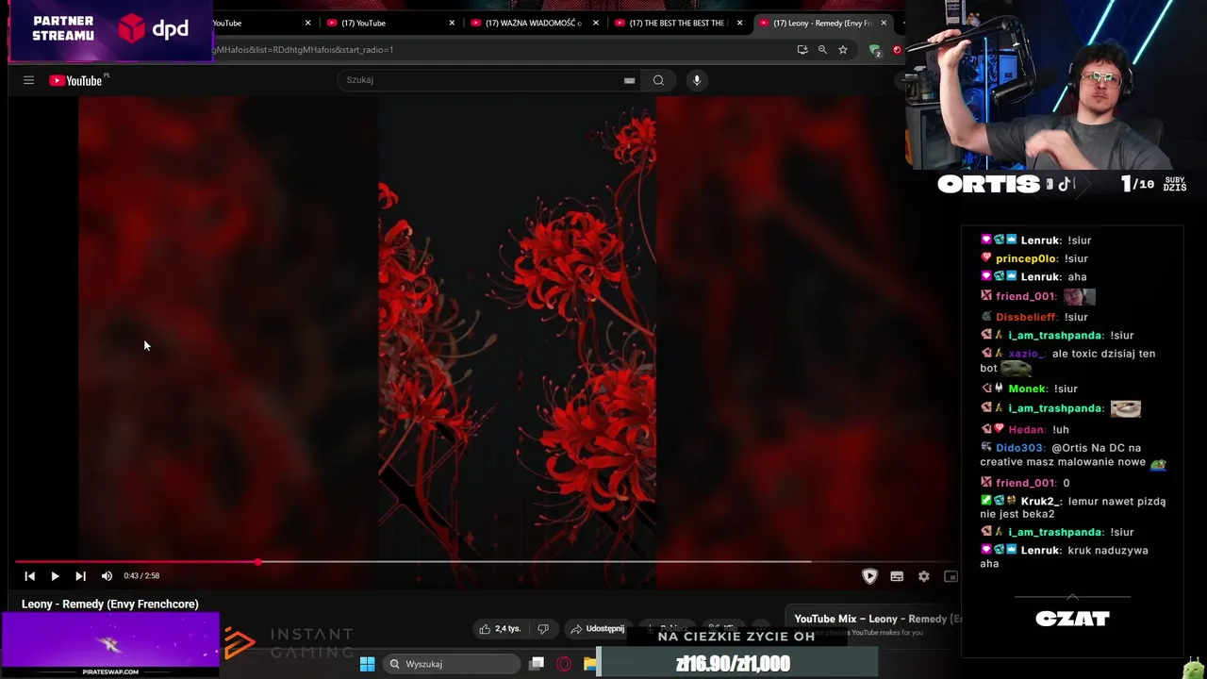
Task: Enable the miniplayer mode
Action: click(951, 576)
